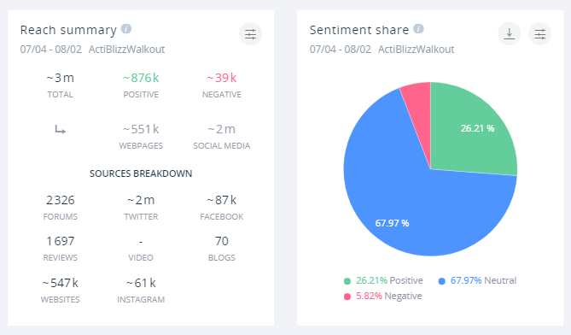Viewport: 571px width, 335px height.
Task: Open Sentiment share filter settings icon
Action: 540,34
